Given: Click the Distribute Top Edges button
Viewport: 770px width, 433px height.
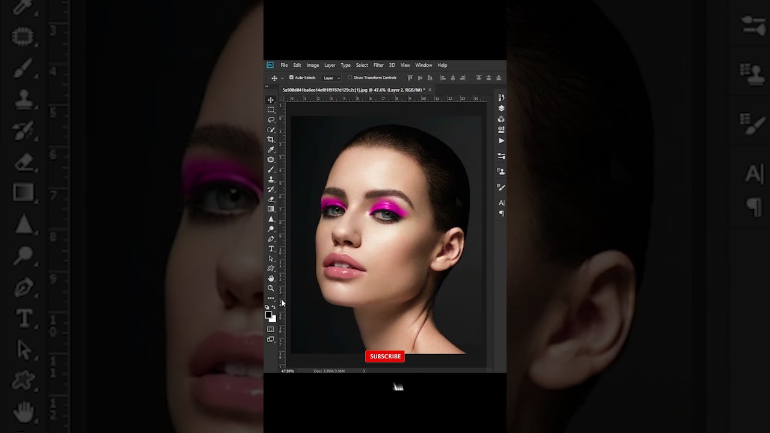Looking at the screenshot, I should click(479, 78).
